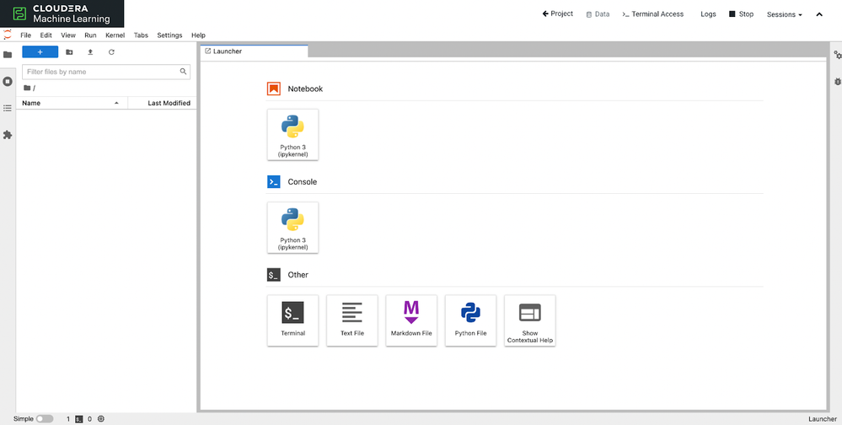The width and height of the screenshot is (842, 425).
Task: Click the Jupyter logo icon
Action: click(x=8, y=35)
